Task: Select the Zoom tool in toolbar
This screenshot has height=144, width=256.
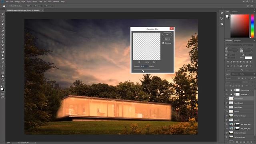Action: coord(3,80)
